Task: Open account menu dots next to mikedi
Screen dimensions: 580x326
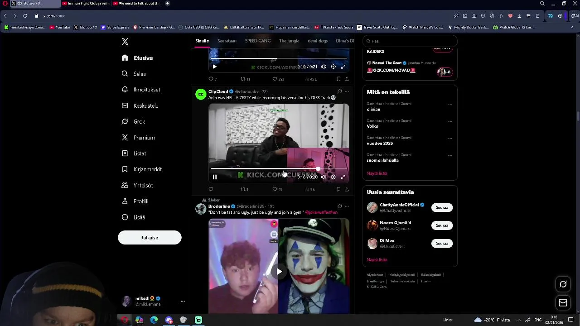Action: pos(183,301)
